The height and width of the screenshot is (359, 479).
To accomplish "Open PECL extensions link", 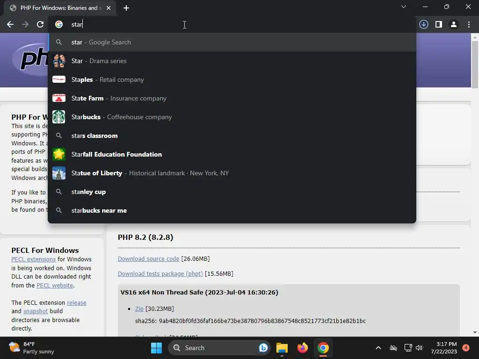I will click(34, 259).
